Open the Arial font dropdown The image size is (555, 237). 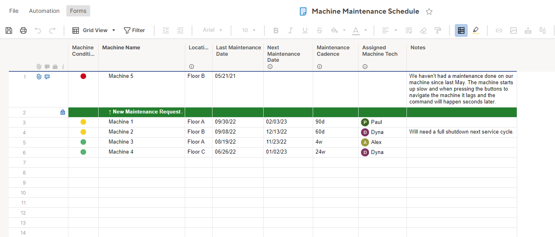(x=213, y=30)
